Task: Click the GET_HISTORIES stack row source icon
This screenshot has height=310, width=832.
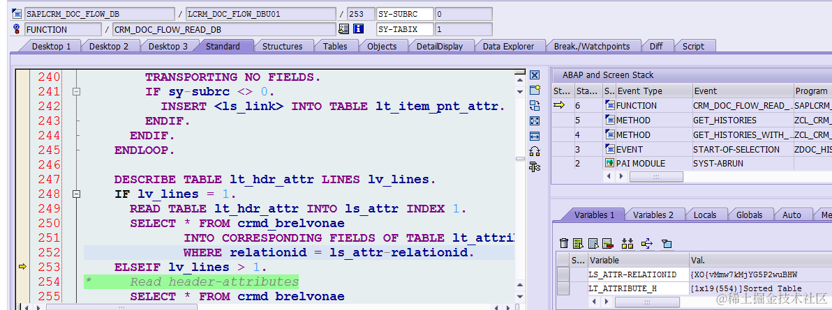Action: coord(609,121)
